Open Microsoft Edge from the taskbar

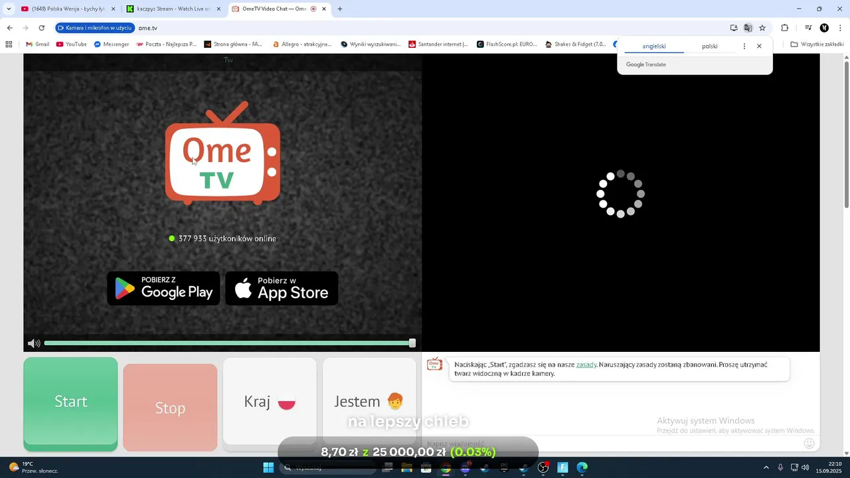click(x=582, y=467)
